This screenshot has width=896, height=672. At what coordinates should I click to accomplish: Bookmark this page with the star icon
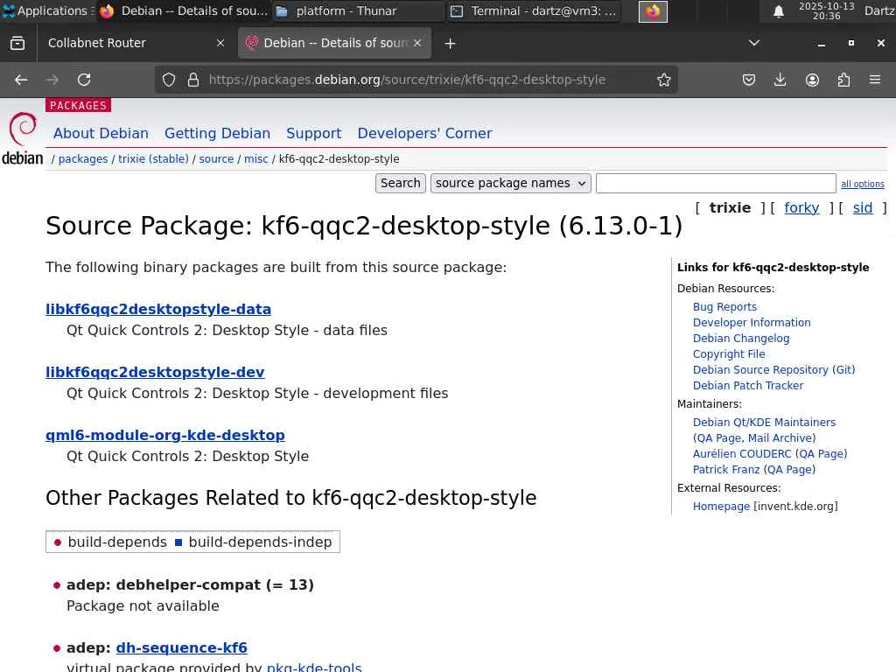pos(664,80)
